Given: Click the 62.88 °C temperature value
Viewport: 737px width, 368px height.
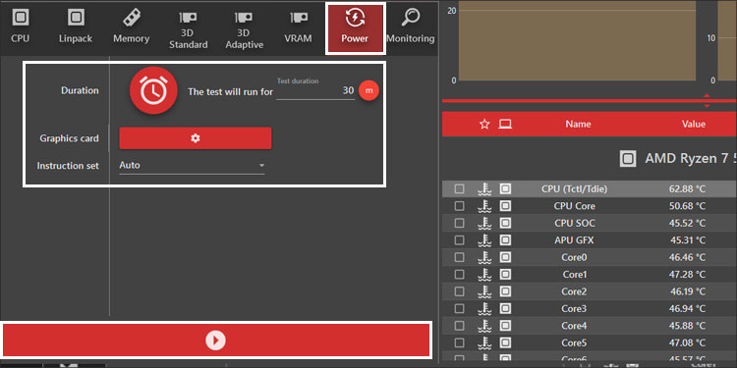Looking at the screenshot, I should coord(687,188).
